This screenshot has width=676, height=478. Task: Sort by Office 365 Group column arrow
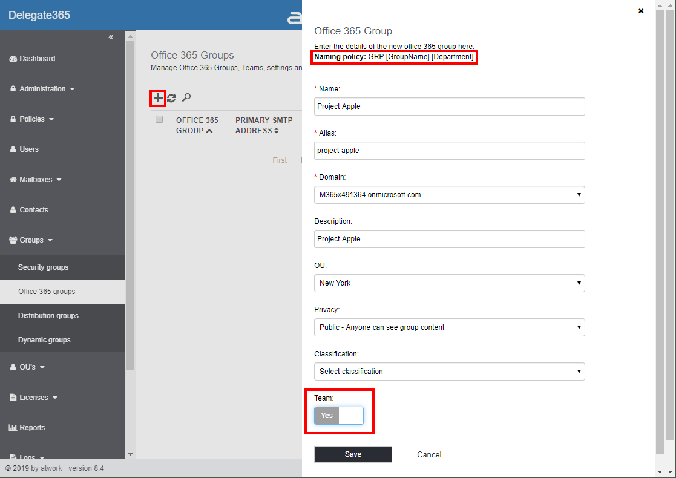(x=209, y=131)
